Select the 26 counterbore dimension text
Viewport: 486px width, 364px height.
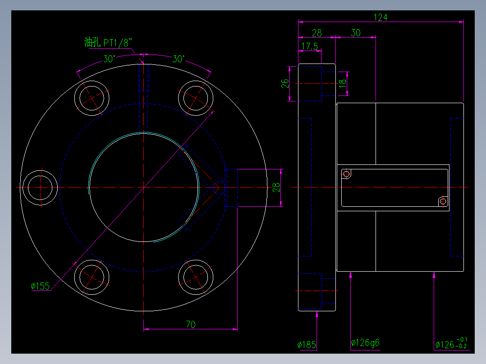tap(285, 84)
